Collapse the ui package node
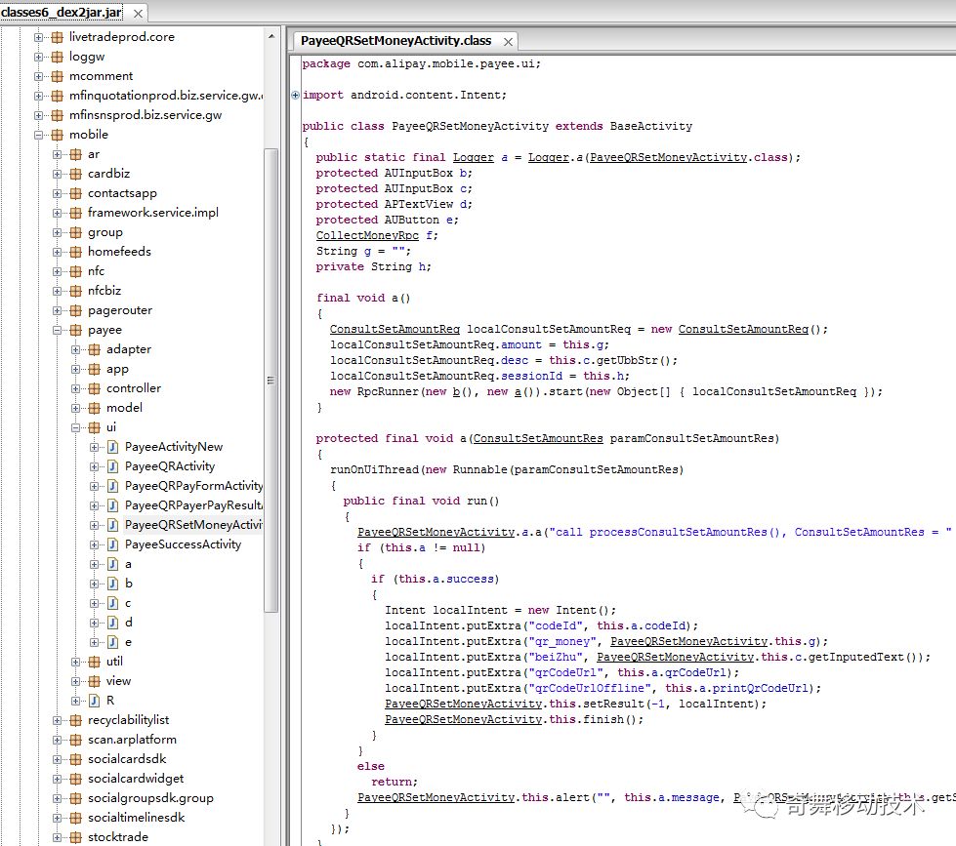The width and height of the screenshot is (956, 846). [x=75, y=427]
